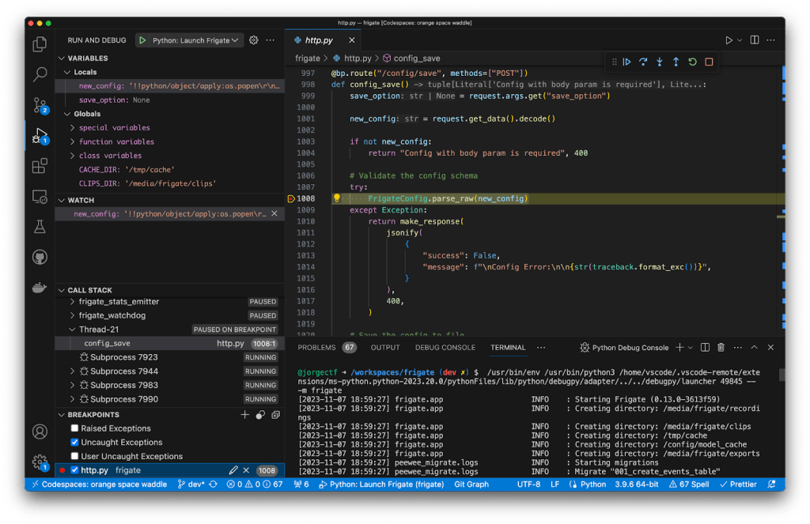Close the http.py editor tab

(x=352, y=40)
